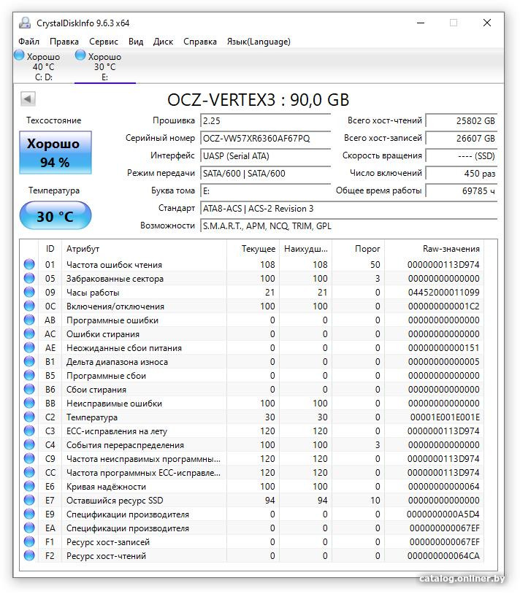Open the Сервис menu

point(104,42)
